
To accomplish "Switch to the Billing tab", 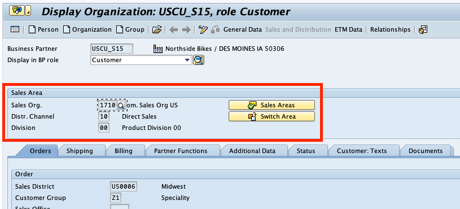I will pyautogui.click(x=124, y=151).
